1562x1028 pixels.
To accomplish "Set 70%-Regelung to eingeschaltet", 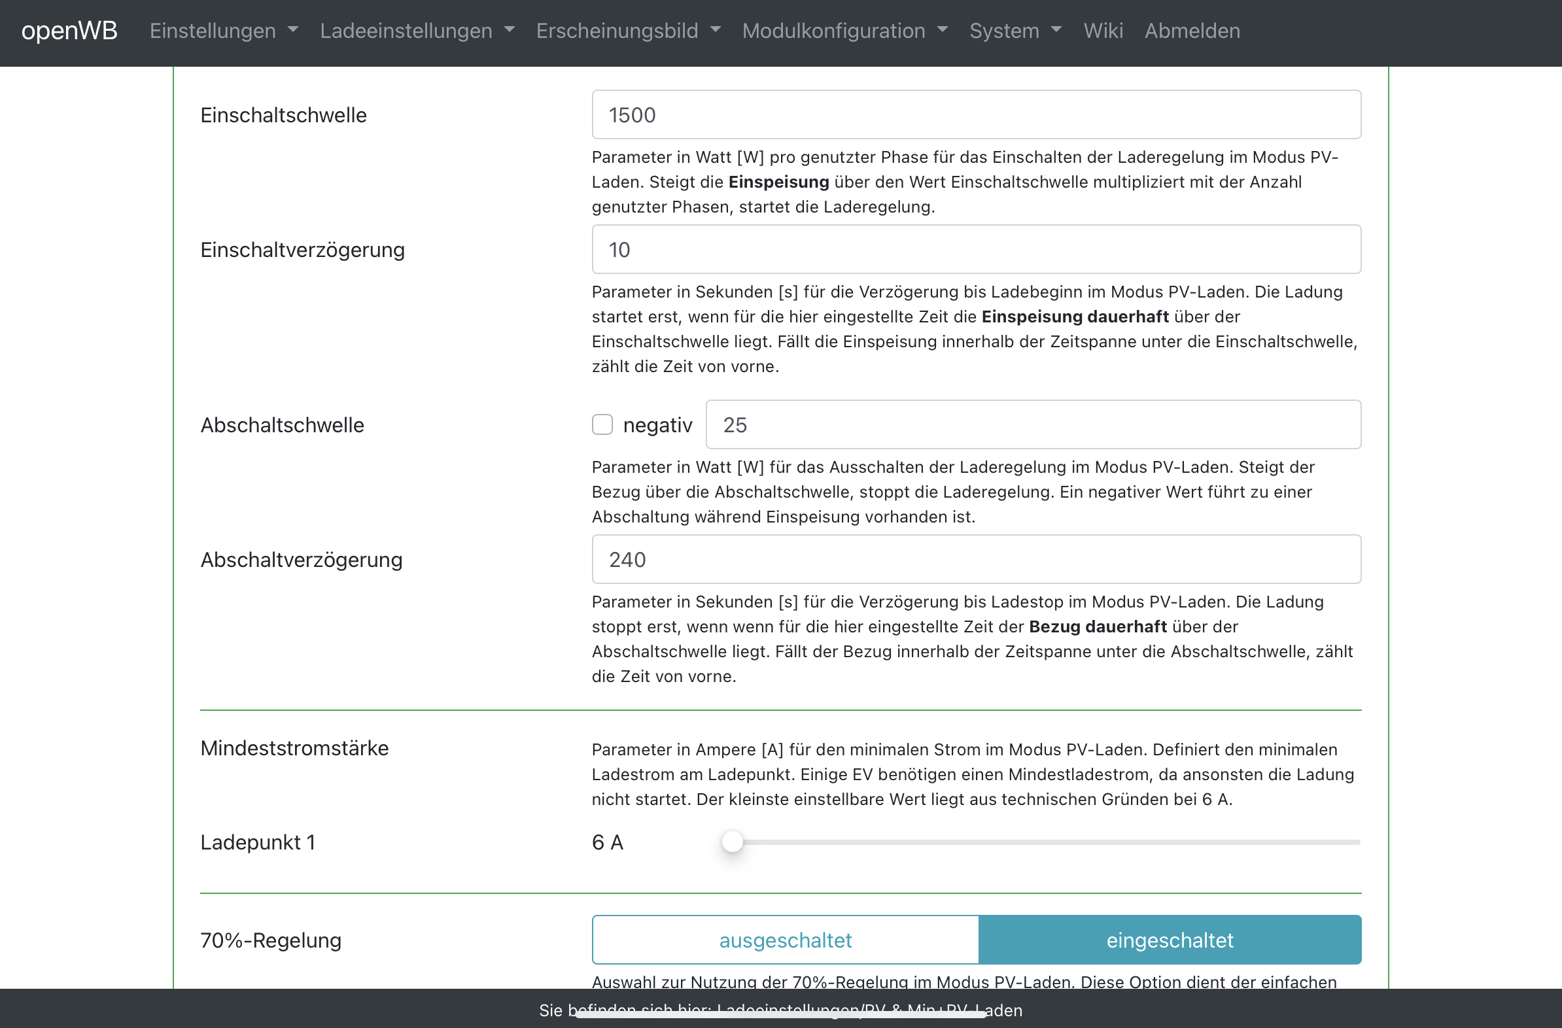I will 1169,940.
